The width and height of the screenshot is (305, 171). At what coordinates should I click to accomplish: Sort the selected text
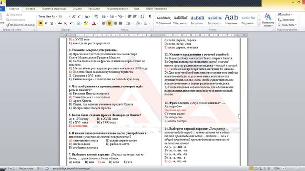coord(142,17)
